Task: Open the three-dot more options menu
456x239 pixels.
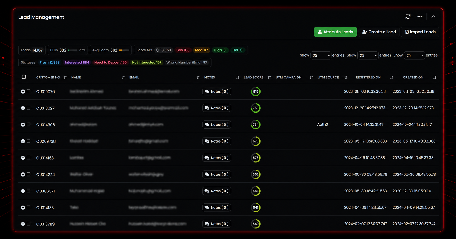Action: pos(420,17)
